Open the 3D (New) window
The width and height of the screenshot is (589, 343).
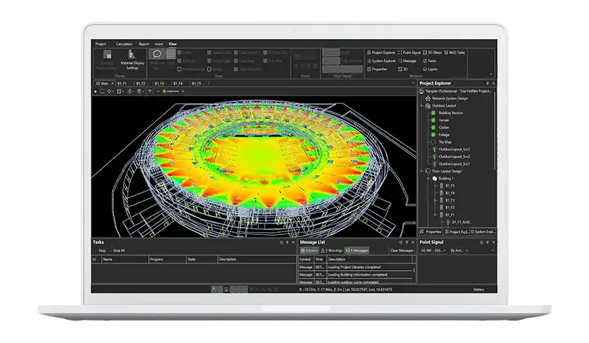point(432,53)
